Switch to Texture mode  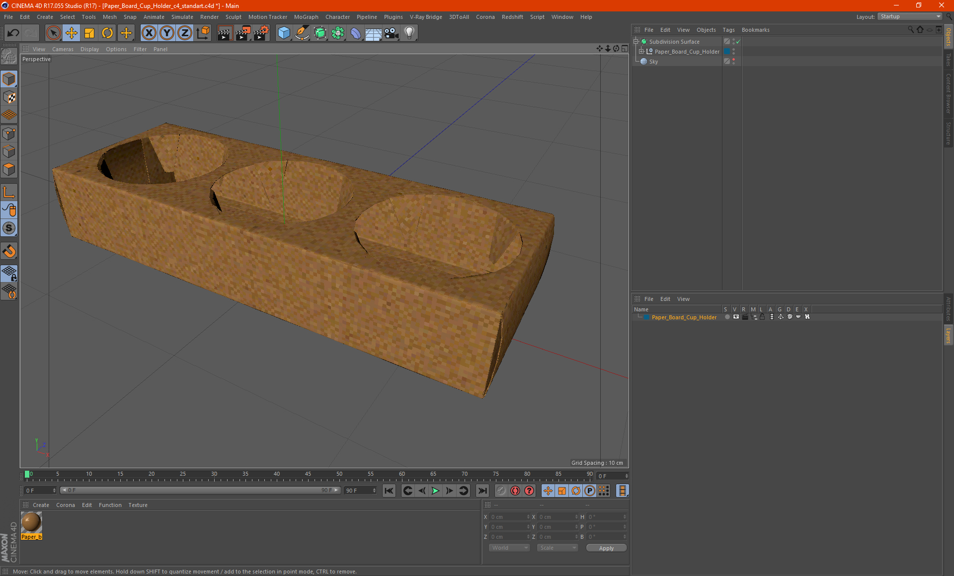[x=9, y=97]
